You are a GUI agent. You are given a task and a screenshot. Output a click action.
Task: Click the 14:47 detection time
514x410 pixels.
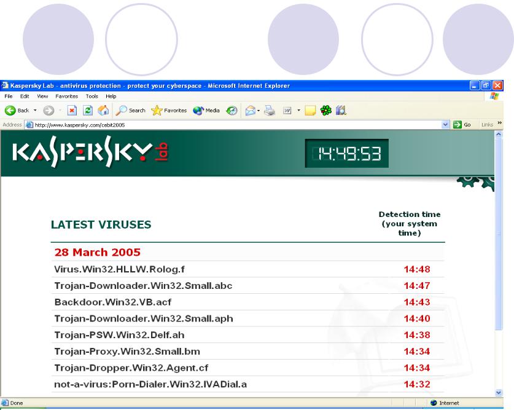(x=416, y=286)
